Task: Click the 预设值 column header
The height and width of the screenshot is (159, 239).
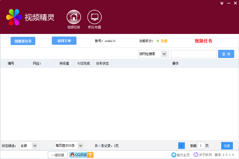Action: coord(64,63)
